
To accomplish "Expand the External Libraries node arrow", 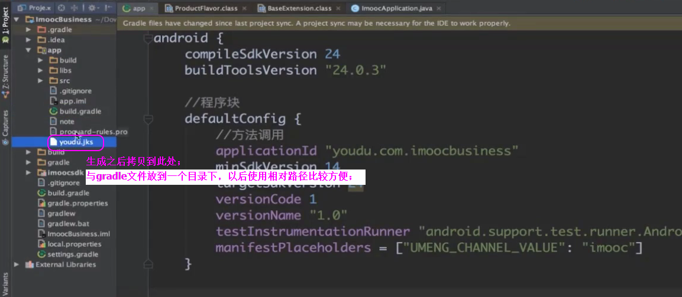I will click(x=17, y=265).
